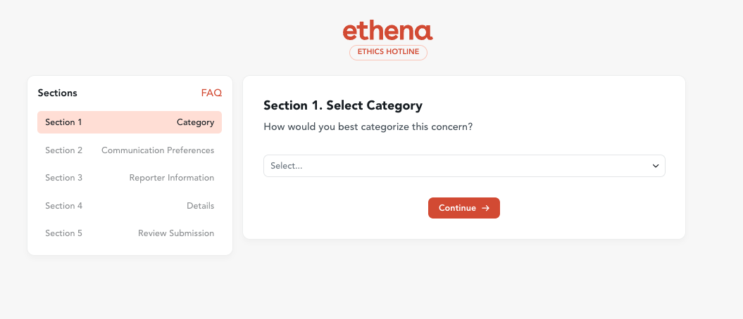The height and width of the screenshot is (319, 743).
Task: Click the "How would you best categorize" question text
Action: point(368,127)
